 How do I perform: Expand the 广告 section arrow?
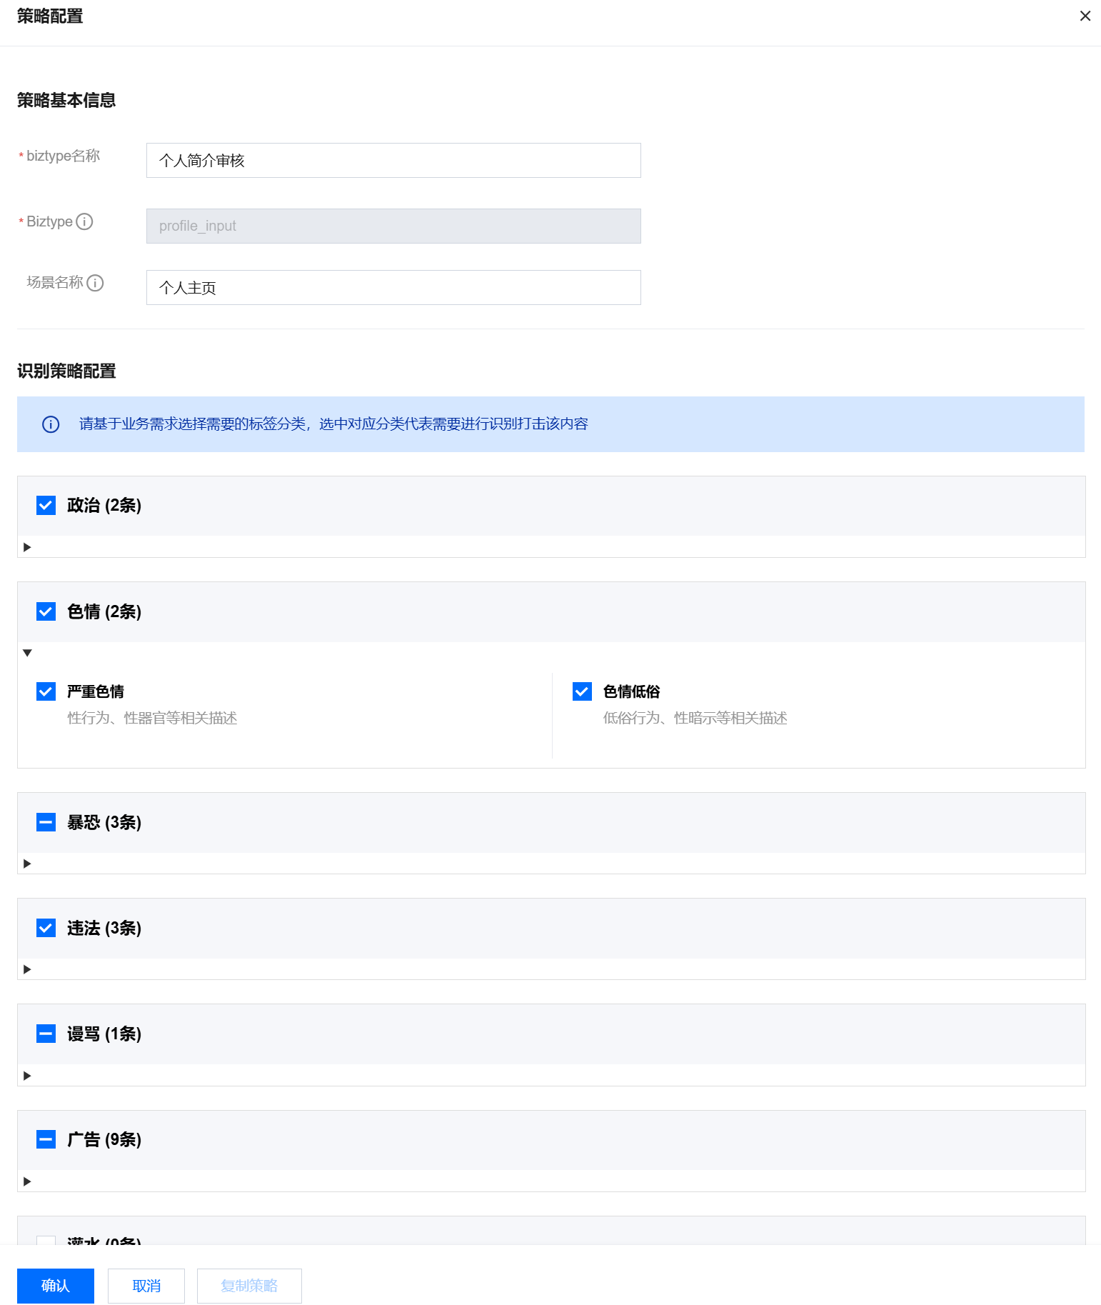(27, 1181)
